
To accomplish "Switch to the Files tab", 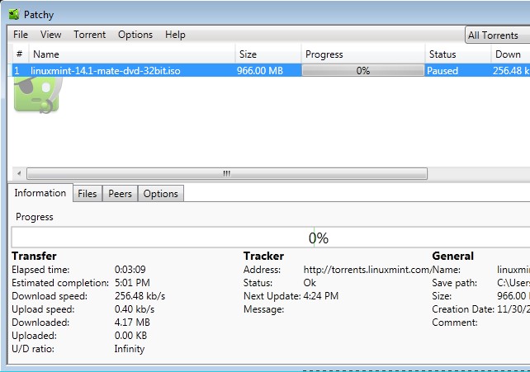I will tap(88, 194).
